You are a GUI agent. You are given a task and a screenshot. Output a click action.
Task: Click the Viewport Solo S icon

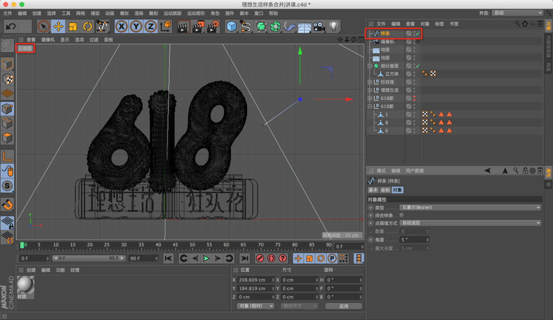click(8, 186)
